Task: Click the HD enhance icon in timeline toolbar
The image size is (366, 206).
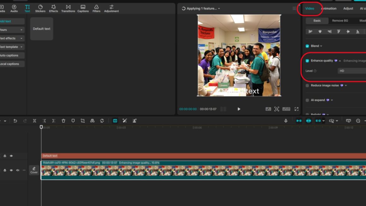Action: pos(115,121)
